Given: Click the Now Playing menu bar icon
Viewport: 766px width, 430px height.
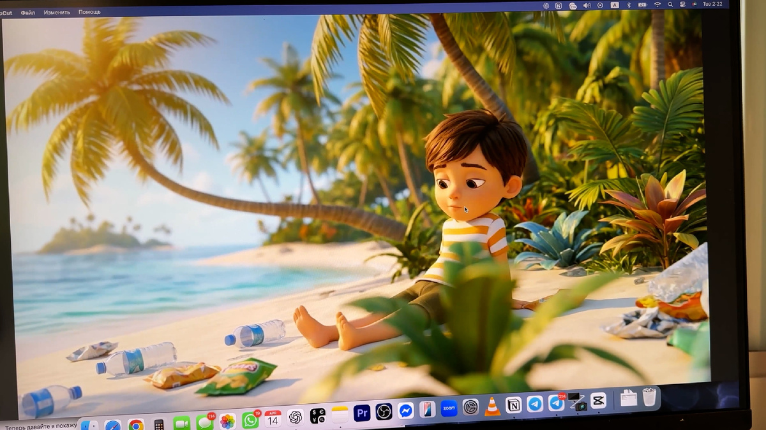Looking at the screenshot, I should [600, 6].
